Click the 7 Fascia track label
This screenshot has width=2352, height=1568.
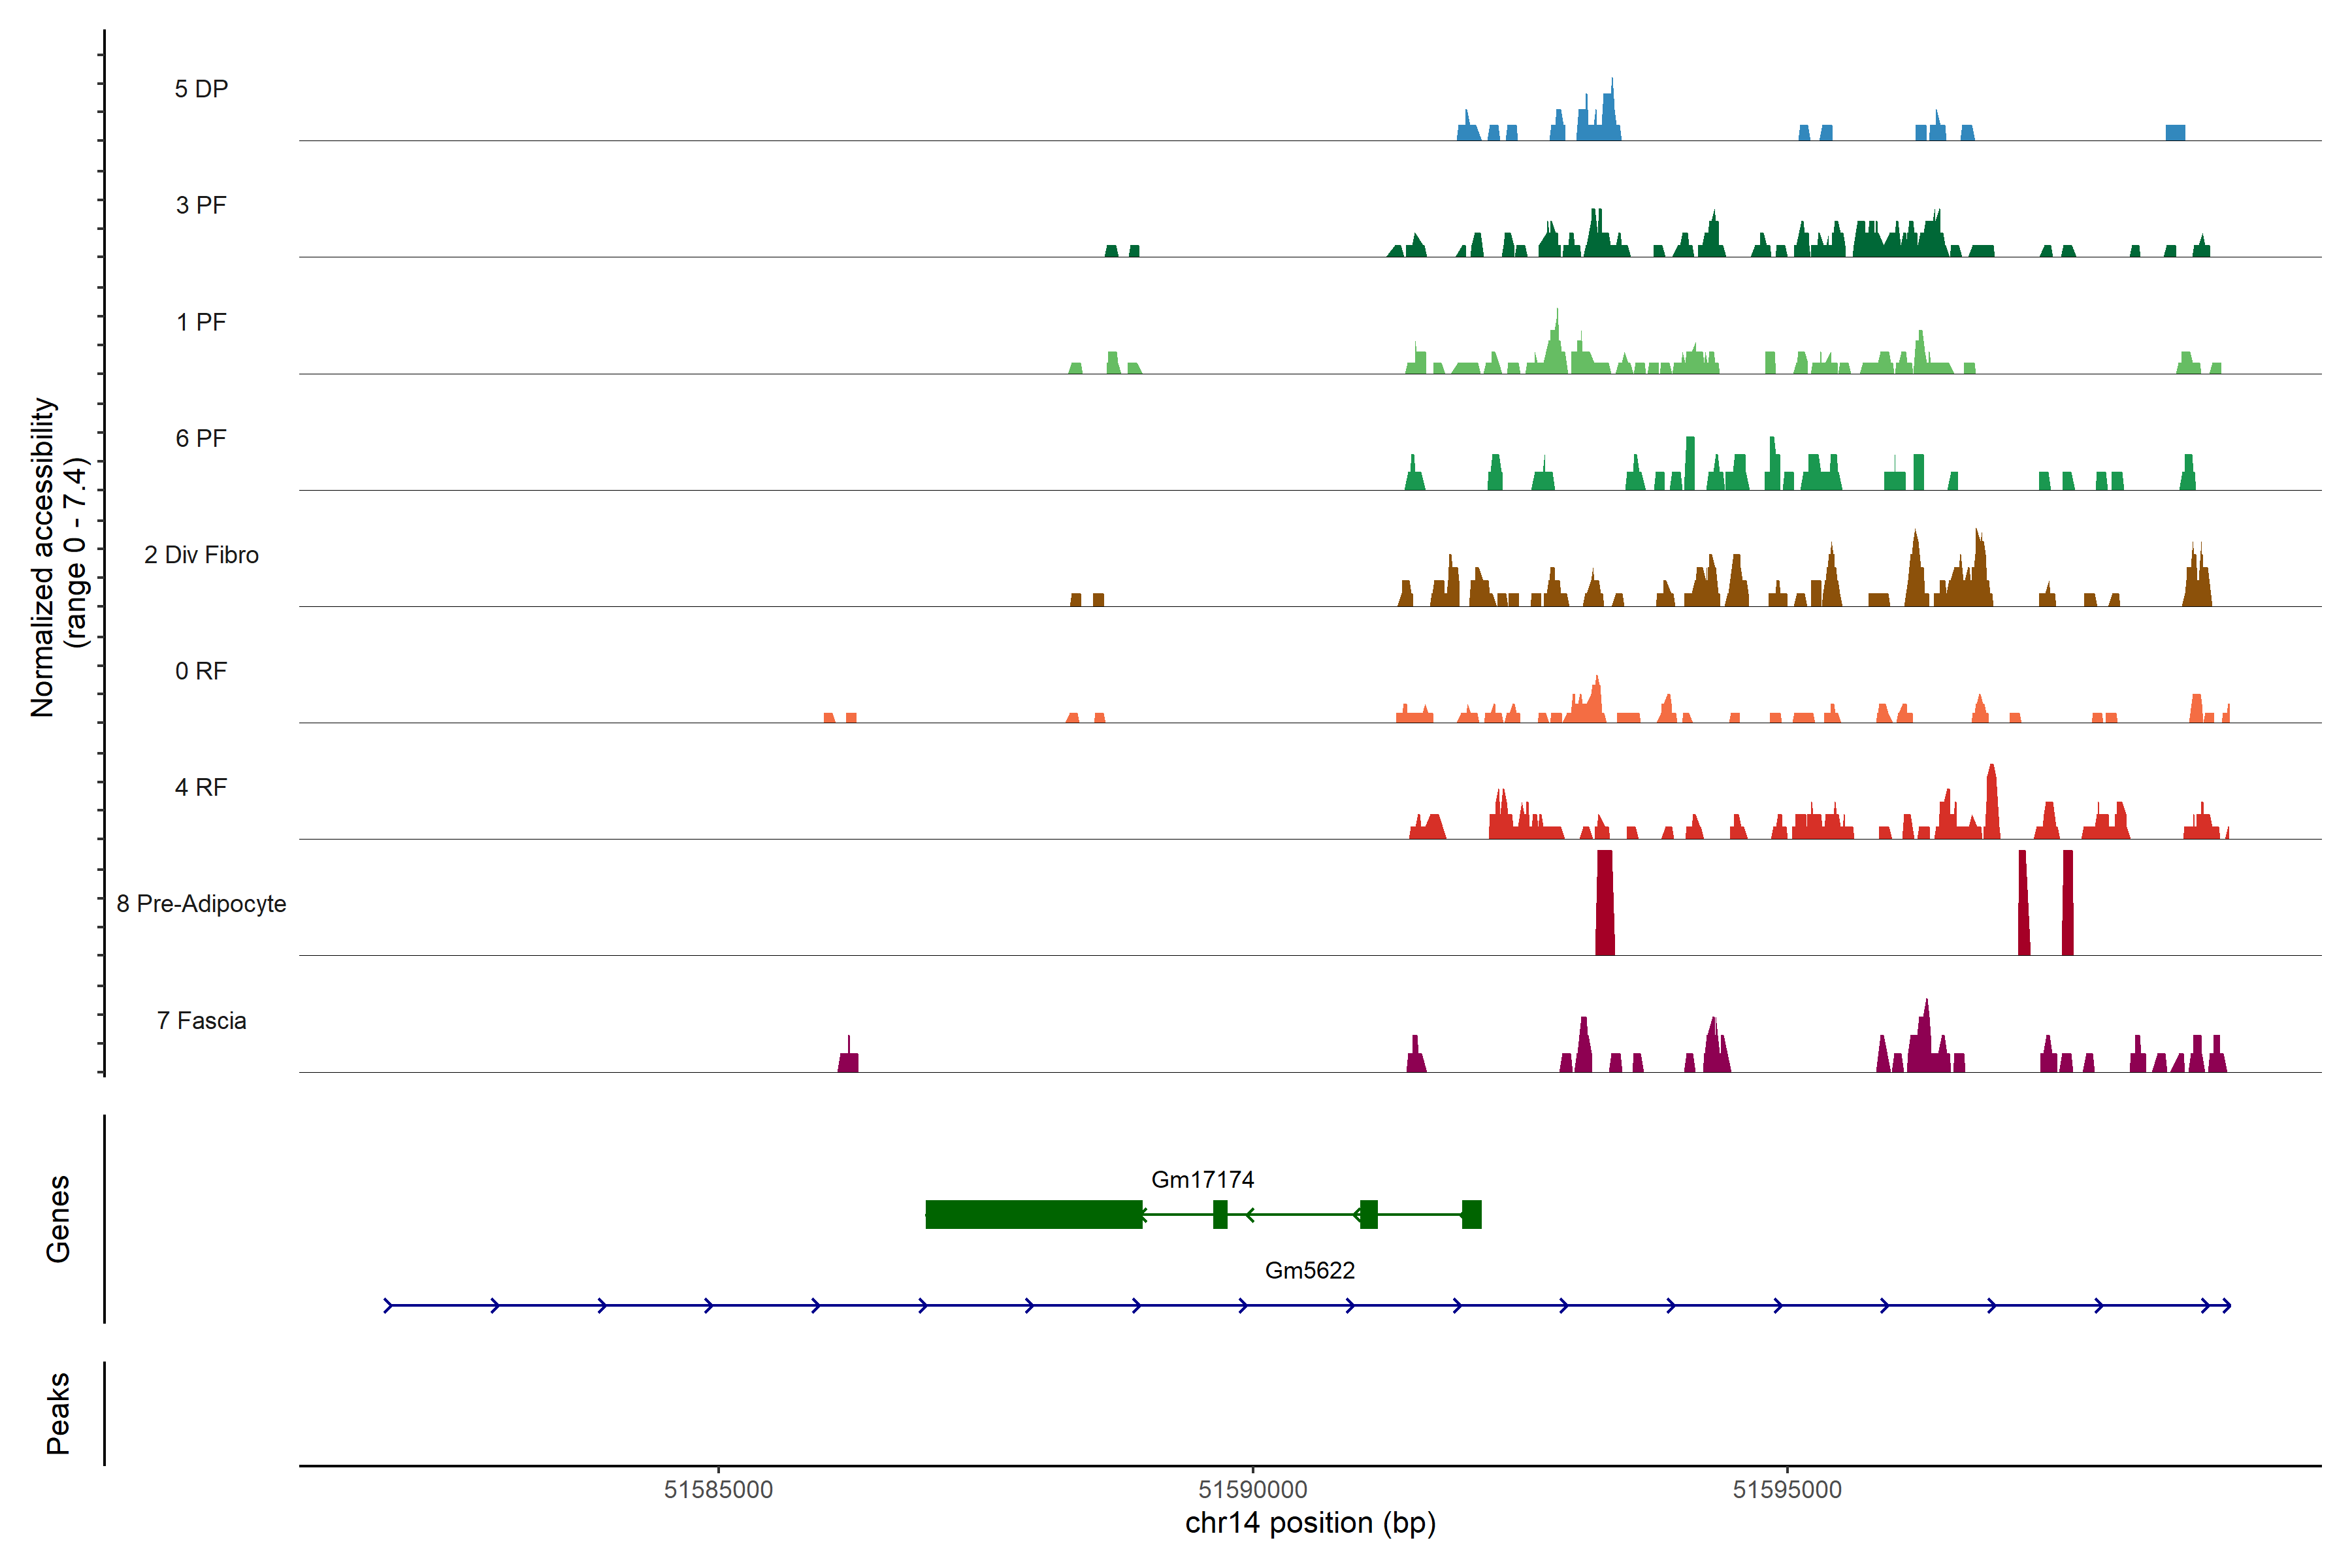point(201,1020)
